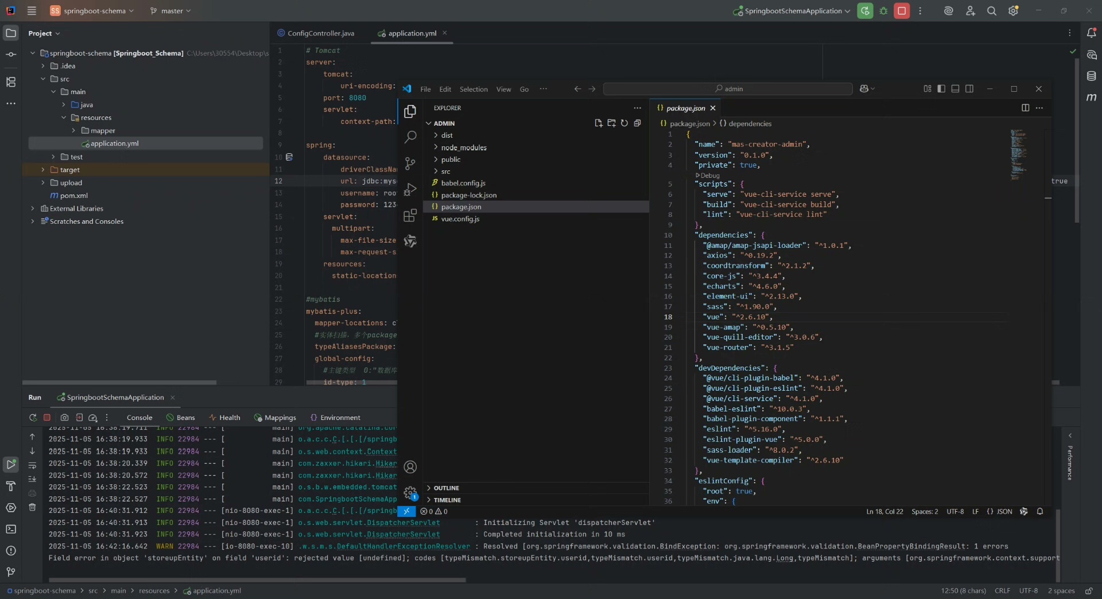
Task: Open VS Code Extensions view
Action: tap(410, 216)
